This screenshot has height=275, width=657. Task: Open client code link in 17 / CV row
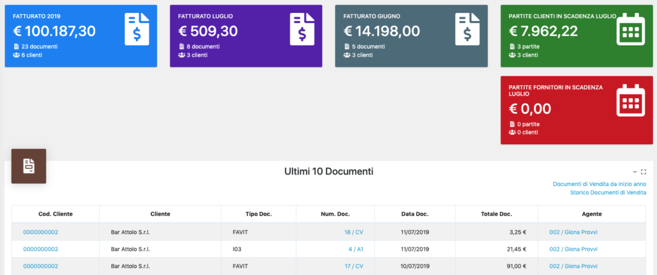[40, 266]
